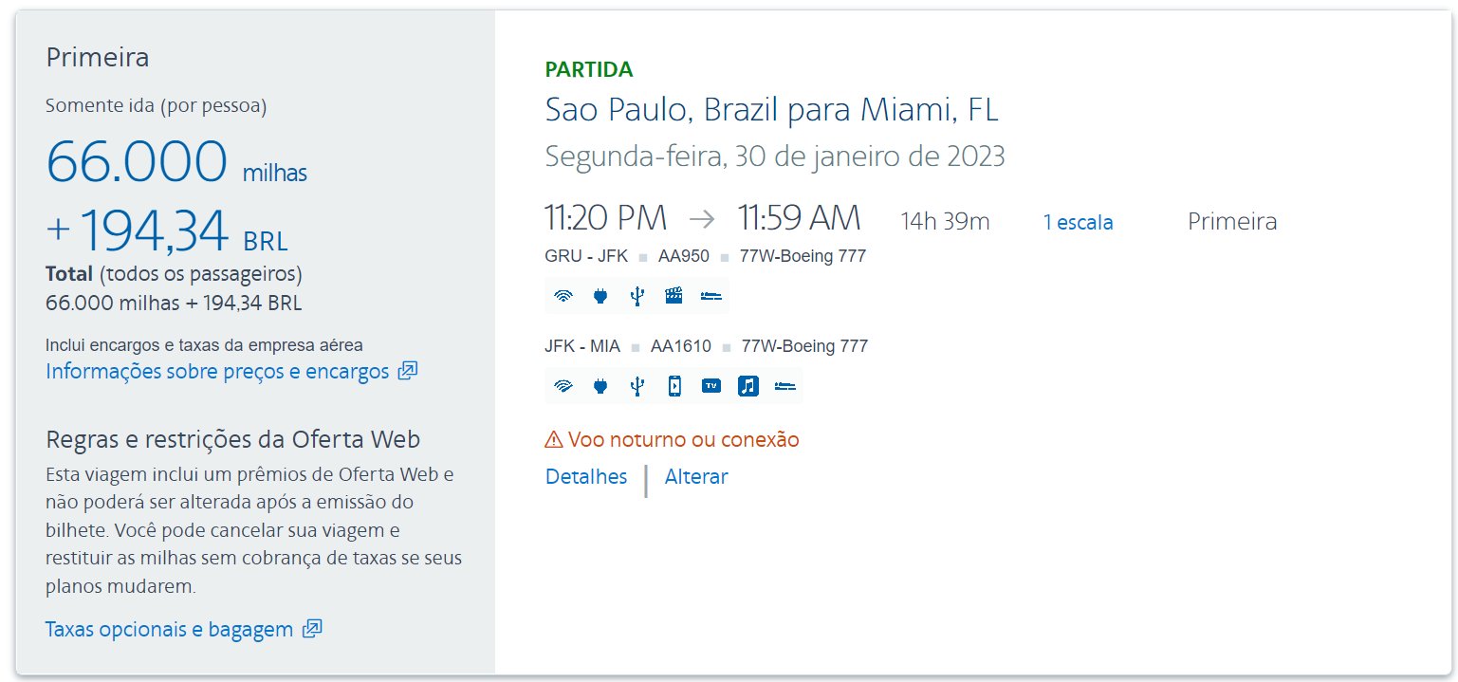Viewport: 1458px width, 682px height.
Task: Click the USB icon for JFK - MIA flight
Action: pyautogui.click(x=637, y=386)
